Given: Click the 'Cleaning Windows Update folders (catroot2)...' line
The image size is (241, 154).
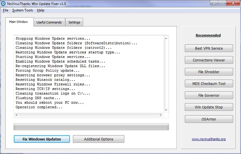Looking at the screenshot, I should point(63,48).
